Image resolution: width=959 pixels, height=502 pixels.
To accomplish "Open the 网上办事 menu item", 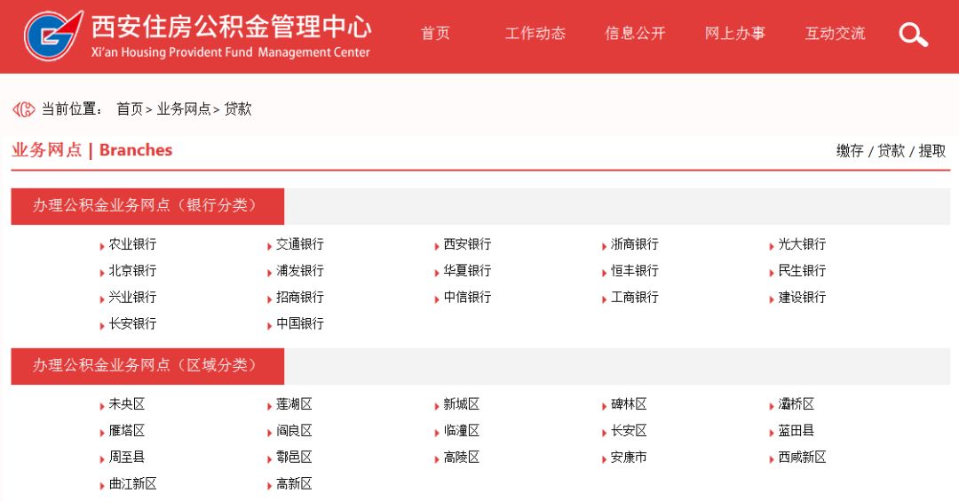I will click(734, 33).
